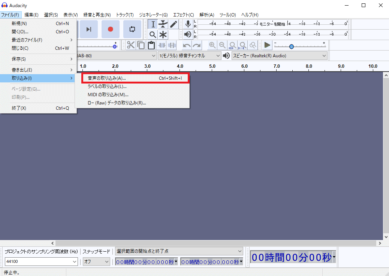
Task: Open the 選択範囲の開始点と終了点 dropdown
Action: (179, 251)
